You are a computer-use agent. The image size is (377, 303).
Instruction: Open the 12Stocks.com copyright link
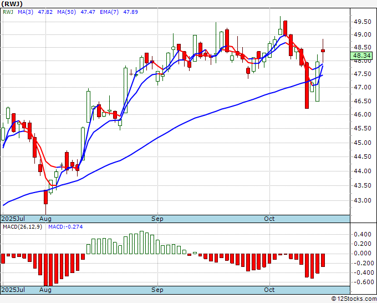click(354, 299)
